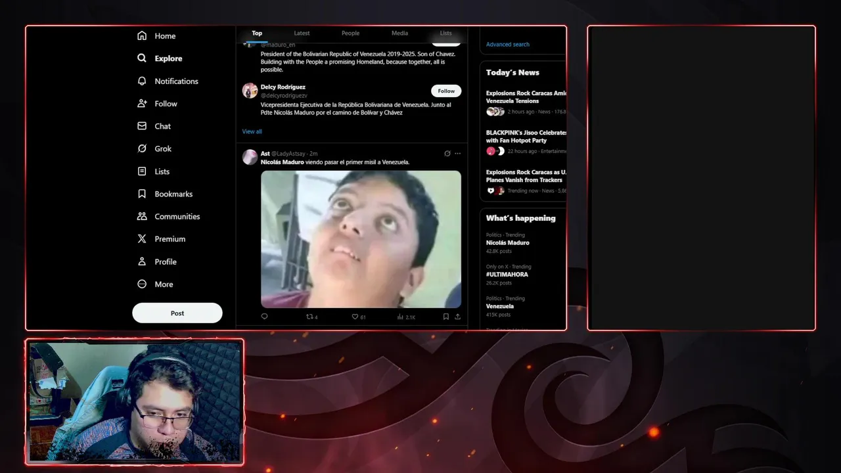Image resolution: width=841 pixels, height=473 pixels.
Task: Open BLACKPINK's Jisoo Celebrates news story
Action: point(526,137)
